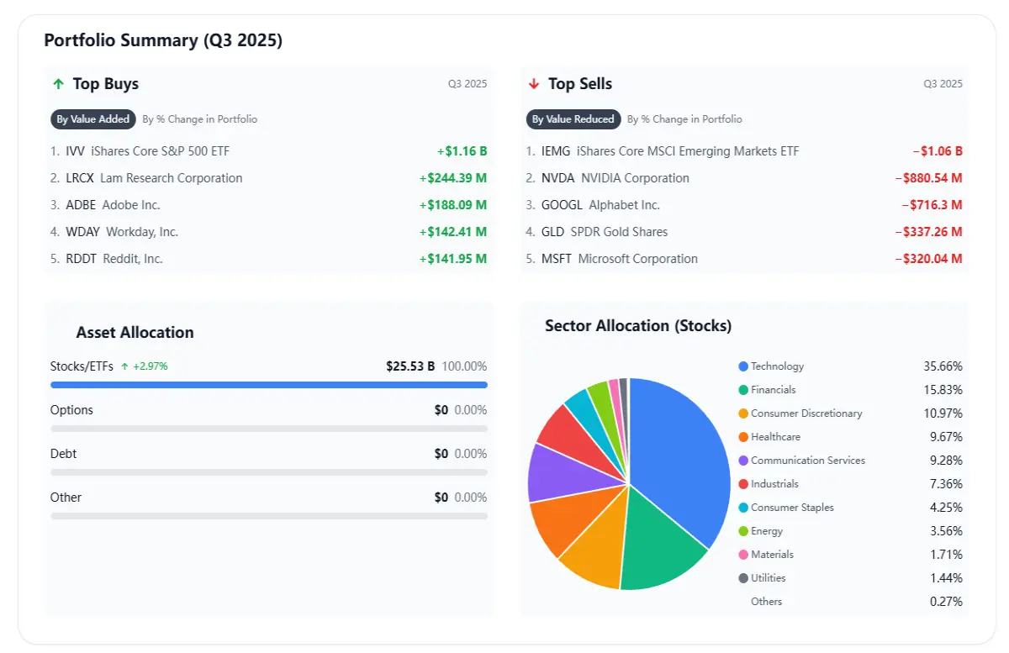The width and height of the screenshot is (1009, 653).
Task: Click the lime Energy legend dot
Action: pos(743,531)
